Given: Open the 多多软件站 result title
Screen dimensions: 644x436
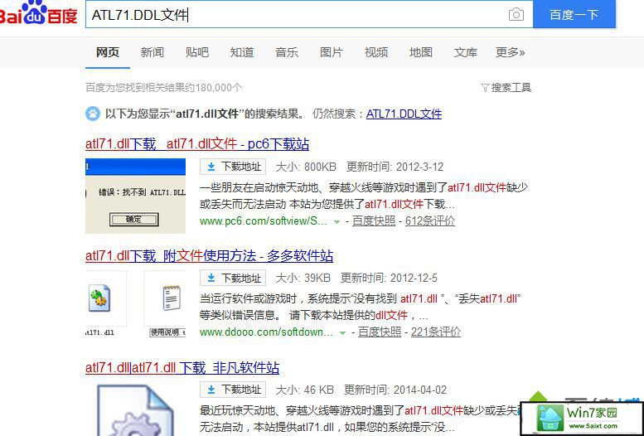Looking at the screenshot, I should [x=209, y=255].
